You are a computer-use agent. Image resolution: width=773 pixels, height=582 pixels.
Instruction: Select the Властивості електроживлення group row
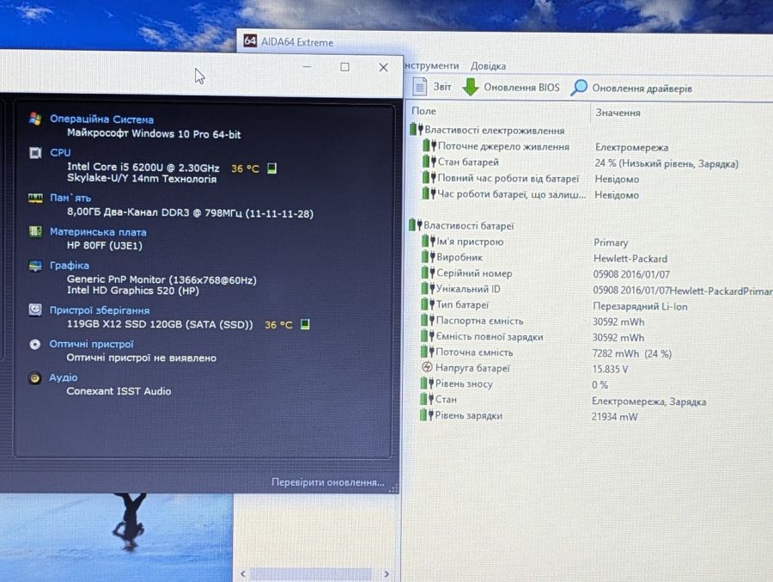[x=487, y=131]
